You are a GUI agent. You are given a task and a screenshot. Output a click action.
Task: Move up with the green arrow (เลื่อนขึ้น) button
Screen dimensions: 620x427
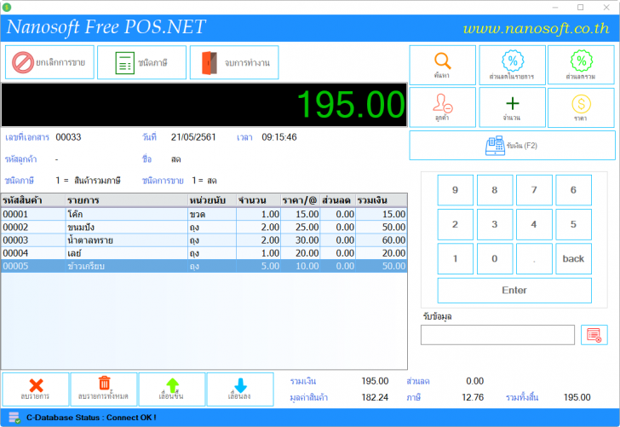pos(172,389)
